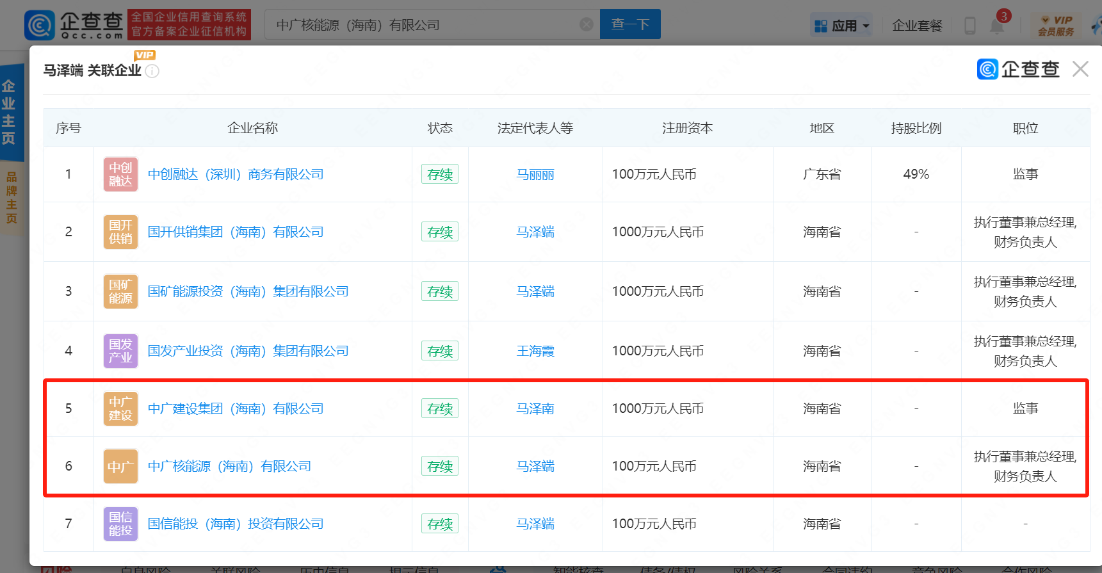Click the 存续 status tag in row 1

[x=440, y=174]
